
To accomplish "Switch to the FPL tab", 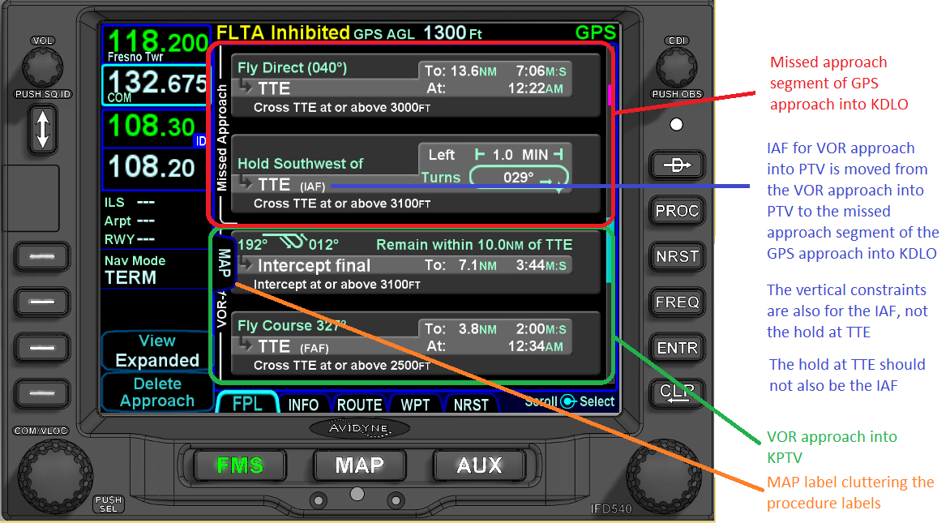I will click(x=247, y=404).
